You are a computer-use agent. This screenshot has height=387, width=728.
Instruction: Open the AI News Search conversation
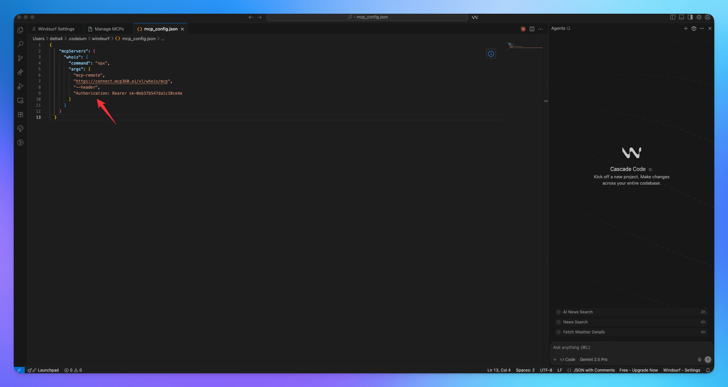coord(578,312)
